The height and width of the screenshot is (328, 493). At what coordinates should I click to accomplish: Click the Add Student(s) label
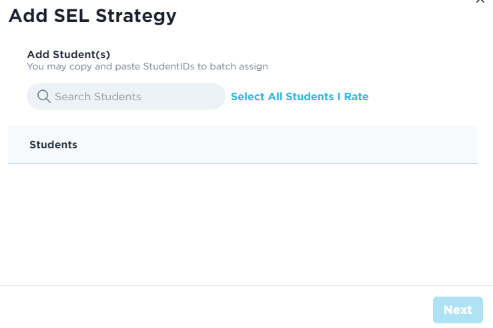click(x=68, y=55)
